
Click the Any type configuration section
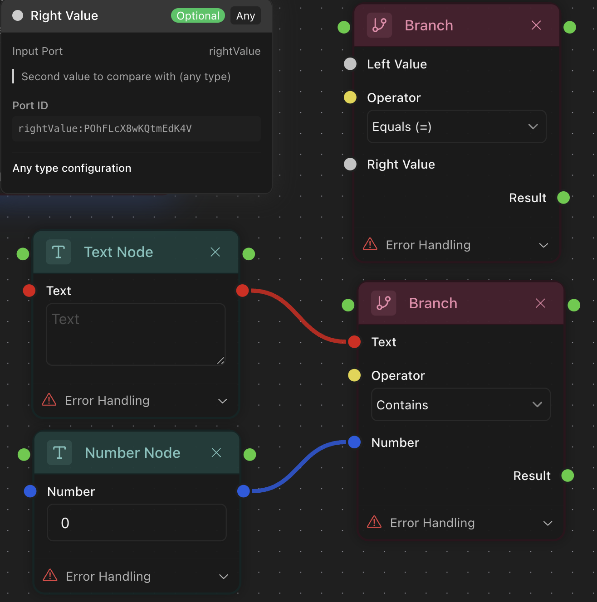pos(72,168)
